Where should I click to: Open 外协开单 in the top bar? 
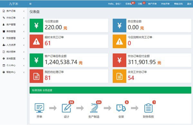[x=165, y=4]
